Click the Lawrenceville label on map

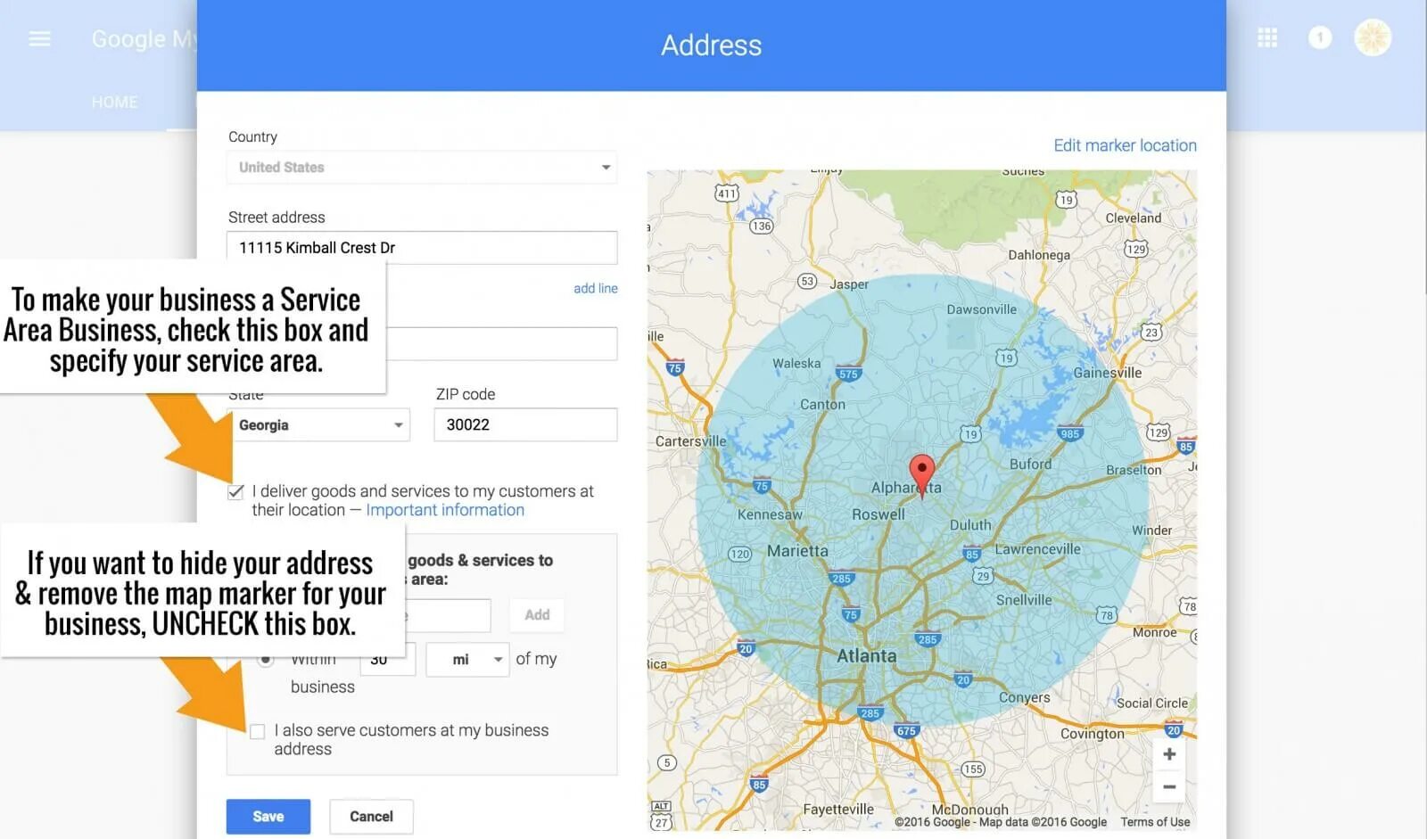click(1037, 549)
